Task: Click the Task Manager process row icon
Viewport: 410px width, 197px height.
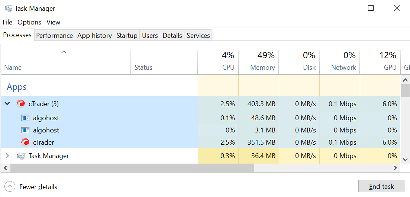Action: [21, 156]
